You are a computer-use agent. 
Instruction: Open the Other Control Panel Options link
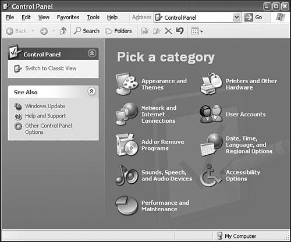pos(48,129)
